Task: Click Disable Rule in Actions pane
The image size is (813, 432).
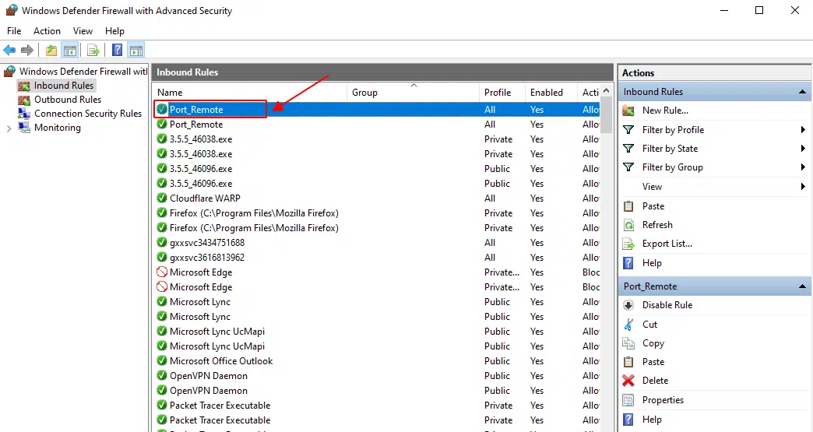Action: click(667, 305)
